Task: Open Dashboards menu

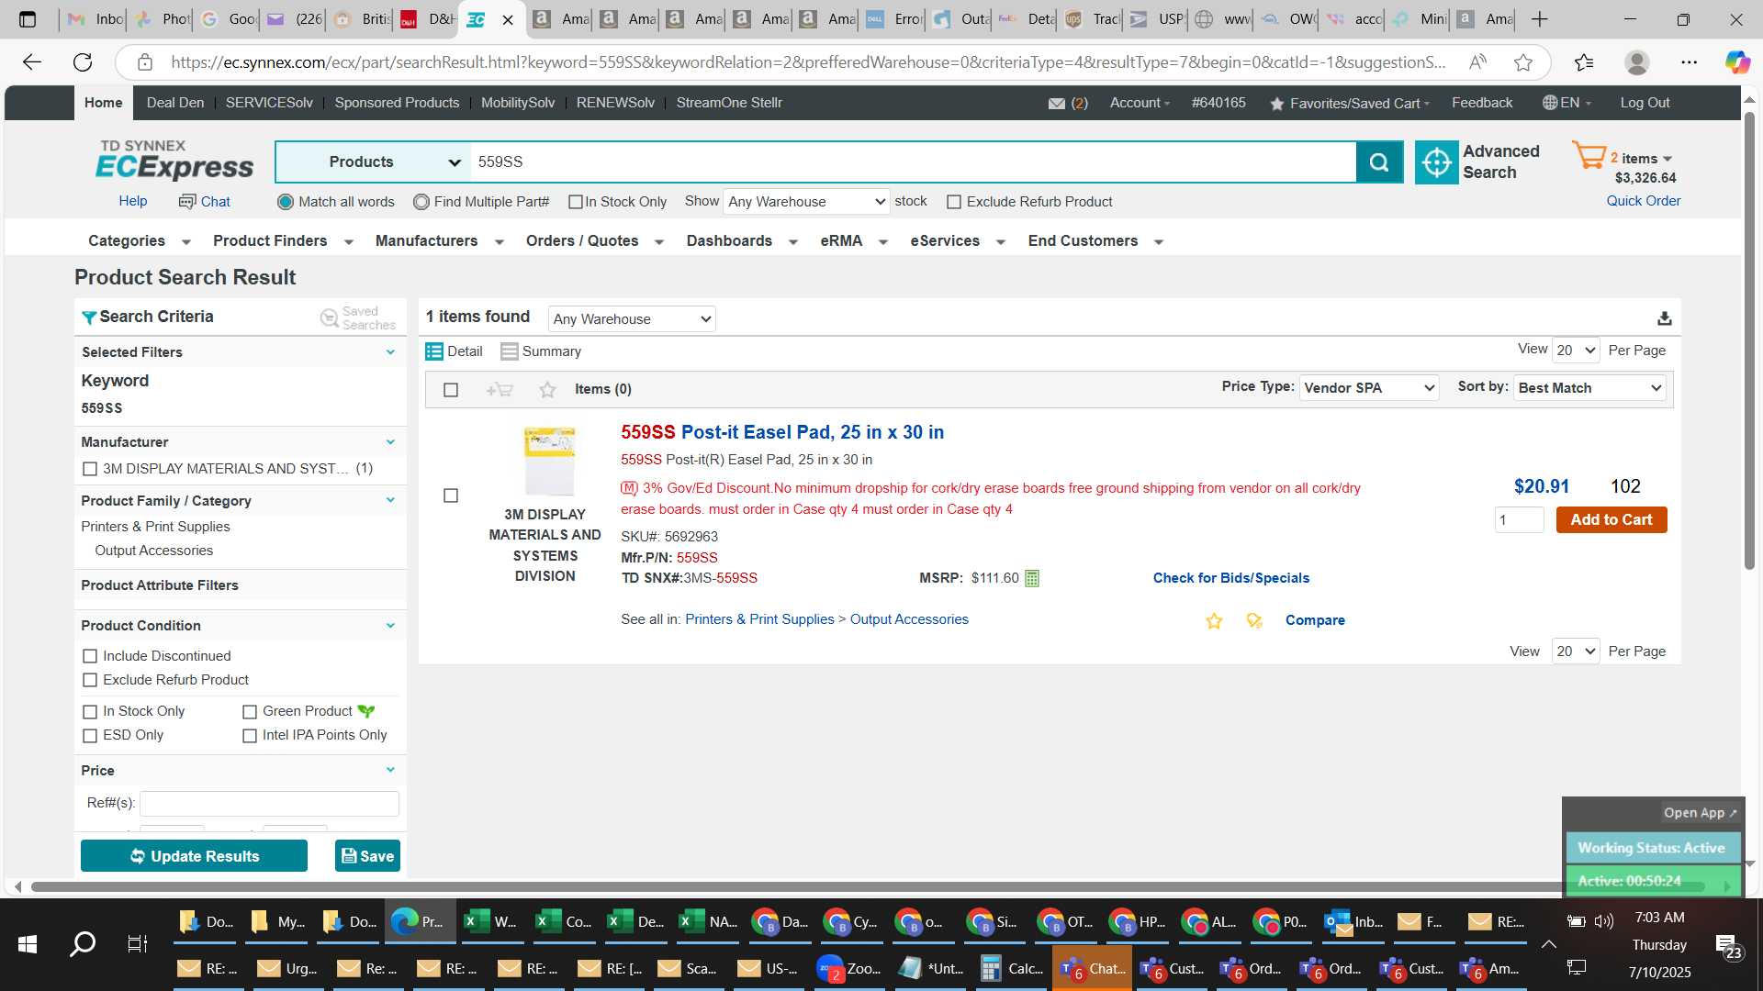Action: pyautogui.click(x=743, y=241)
